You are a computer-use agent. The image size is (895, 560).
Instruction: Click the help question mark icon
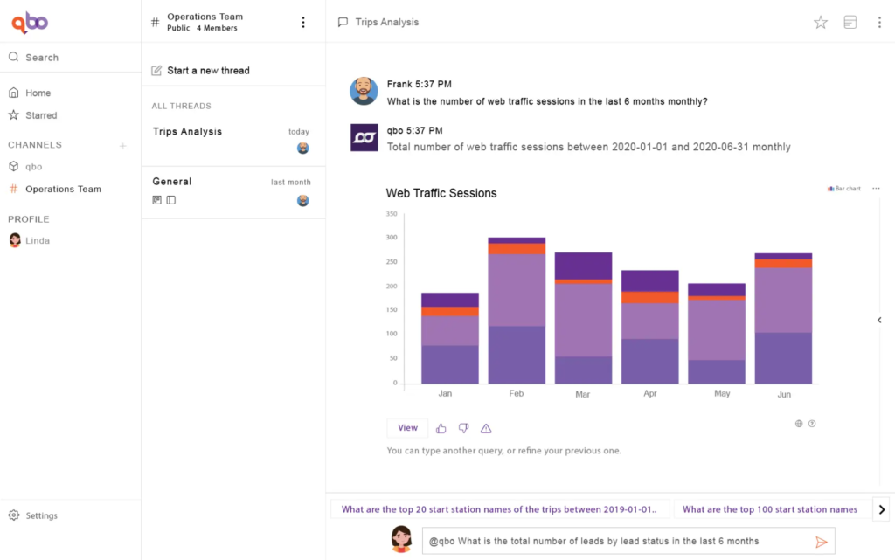point(812,424)
